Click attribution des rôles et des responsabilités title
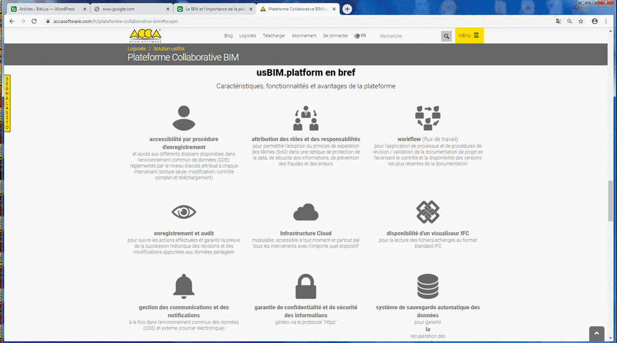 click(x=305, y=139)
